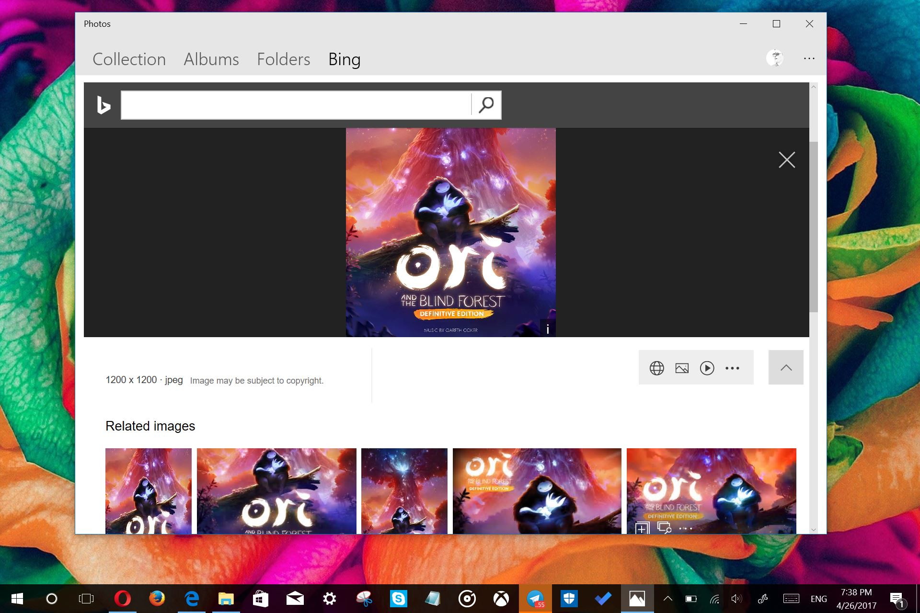This screenshot has width=920, height=613.
Task: Close the Ori image preview
Action: 787,160
